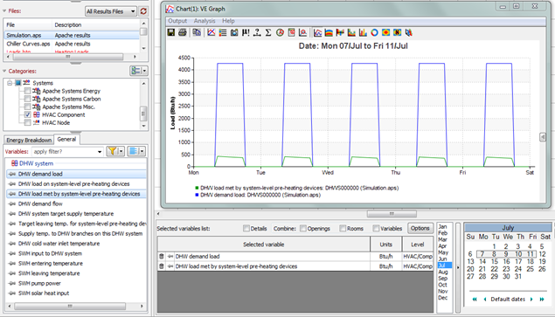Click the horizontal scrollbar below chart window
Image resolution: width=555 pixels, height=317 pixels.
point(391,214)
